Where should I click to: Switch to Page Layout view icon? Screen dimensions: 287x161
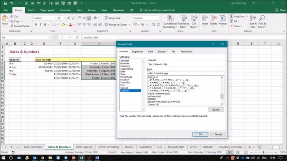pyautogui.click(x=238, y=152)
